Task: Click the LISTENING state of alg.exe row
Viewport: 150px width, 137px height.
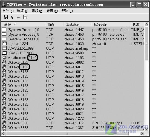Action: 138,44
